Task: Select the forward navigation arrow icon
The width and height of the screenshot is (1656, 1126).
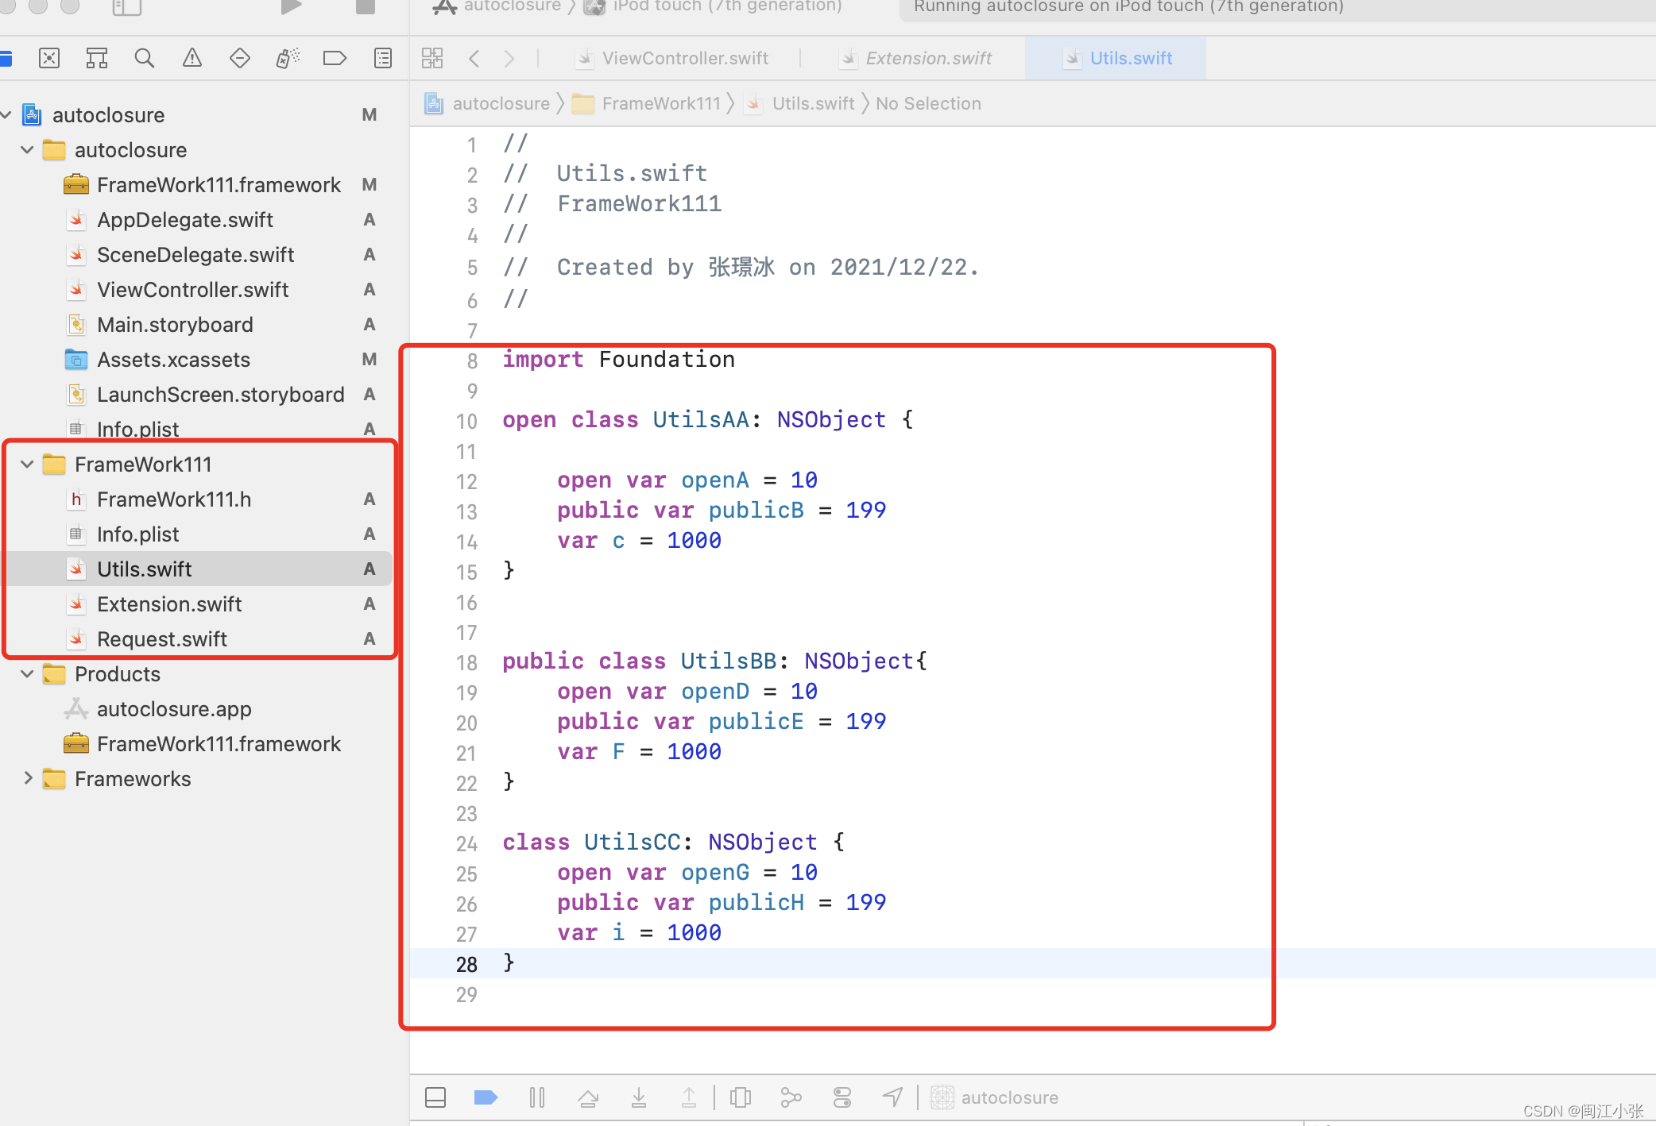Action: tap(512, 58)
